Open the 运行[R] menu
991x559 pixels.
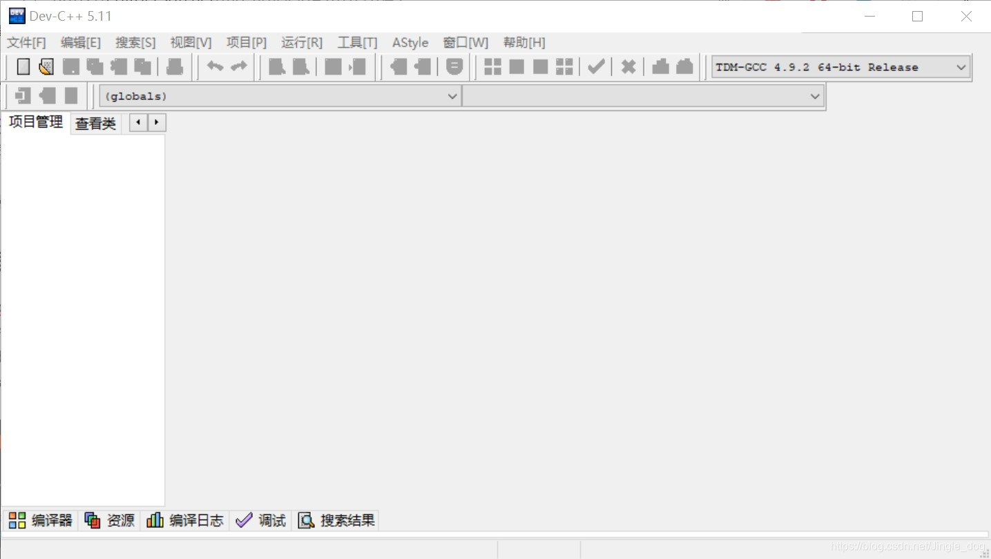point(302,43)
